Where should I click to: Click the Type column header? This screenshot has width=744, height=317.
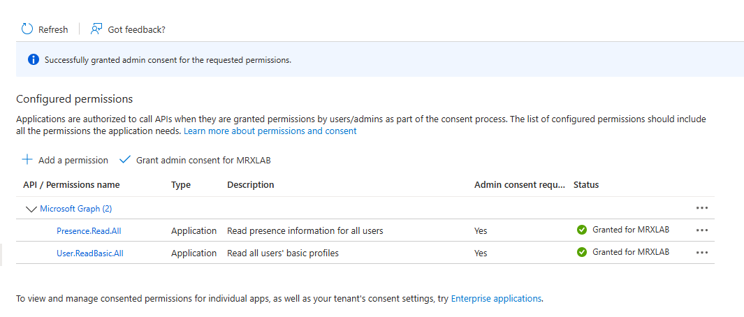click(181, 184)
